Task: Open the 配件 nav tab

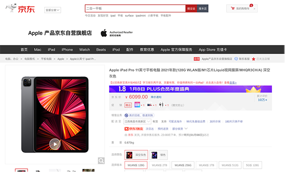Action: pyautogui.click(x=130, y=50)
